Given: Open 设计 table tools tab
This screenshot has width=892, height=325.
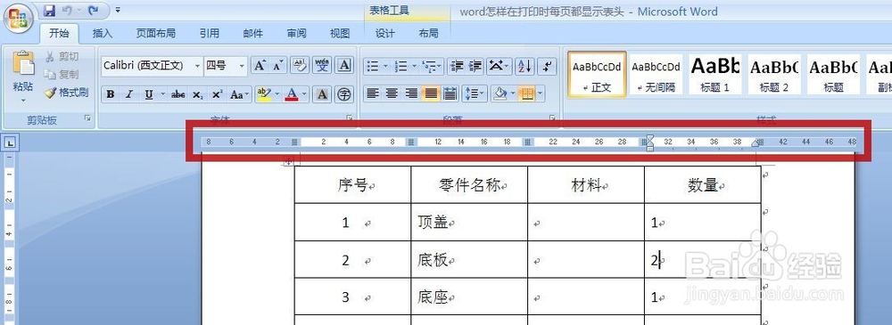Looking at the screenshot, I should tap(385, 34).
